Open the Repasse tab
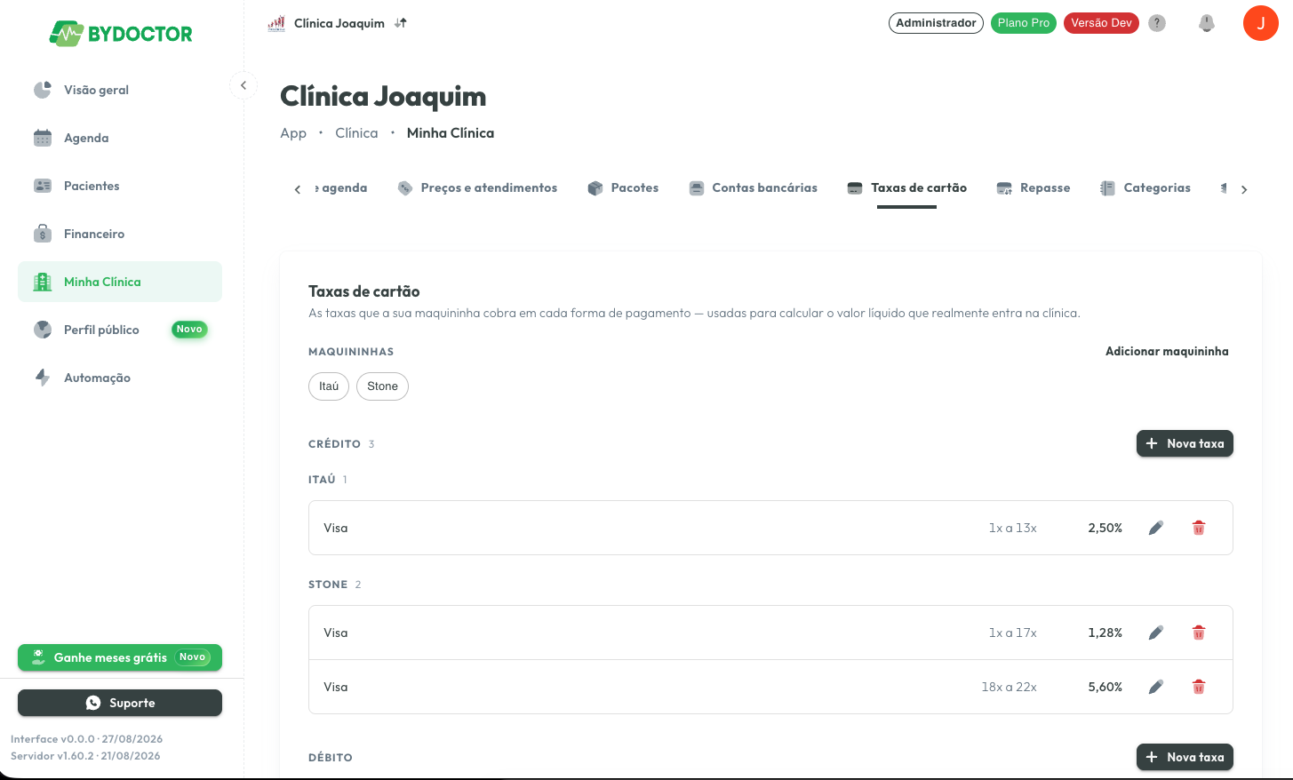Image resolution: width=1293 pixels, height=780 pixels. tap(1033, 188)
